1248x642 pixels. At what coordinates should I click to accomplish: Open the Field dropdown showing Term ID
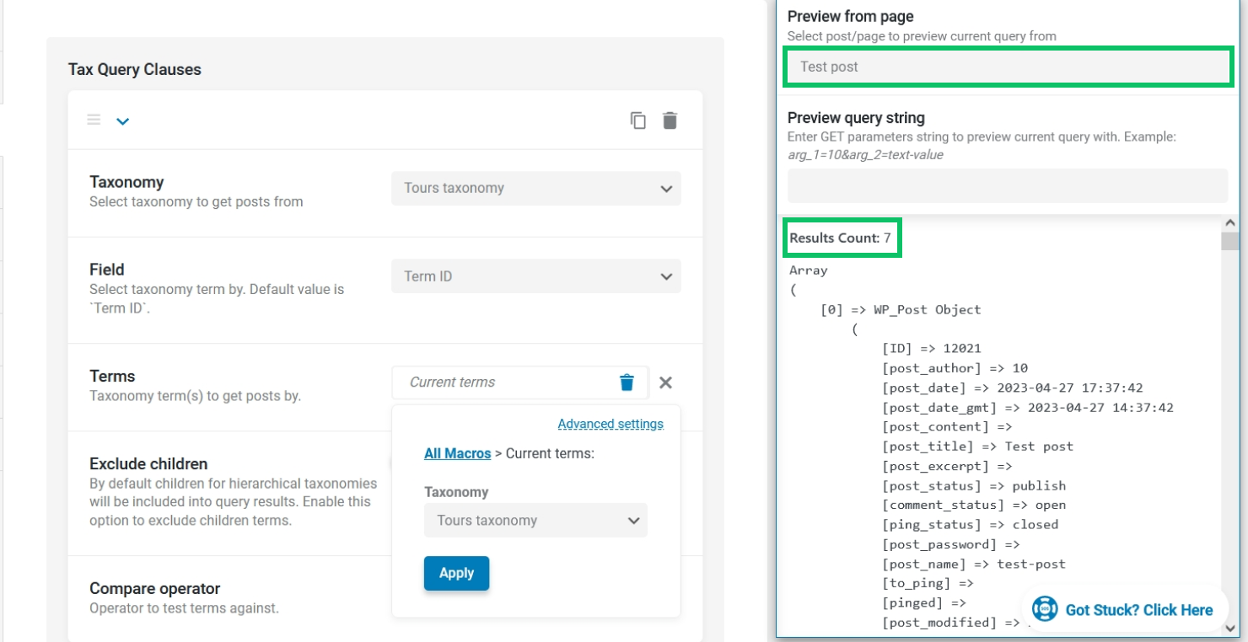pos(536,276)
